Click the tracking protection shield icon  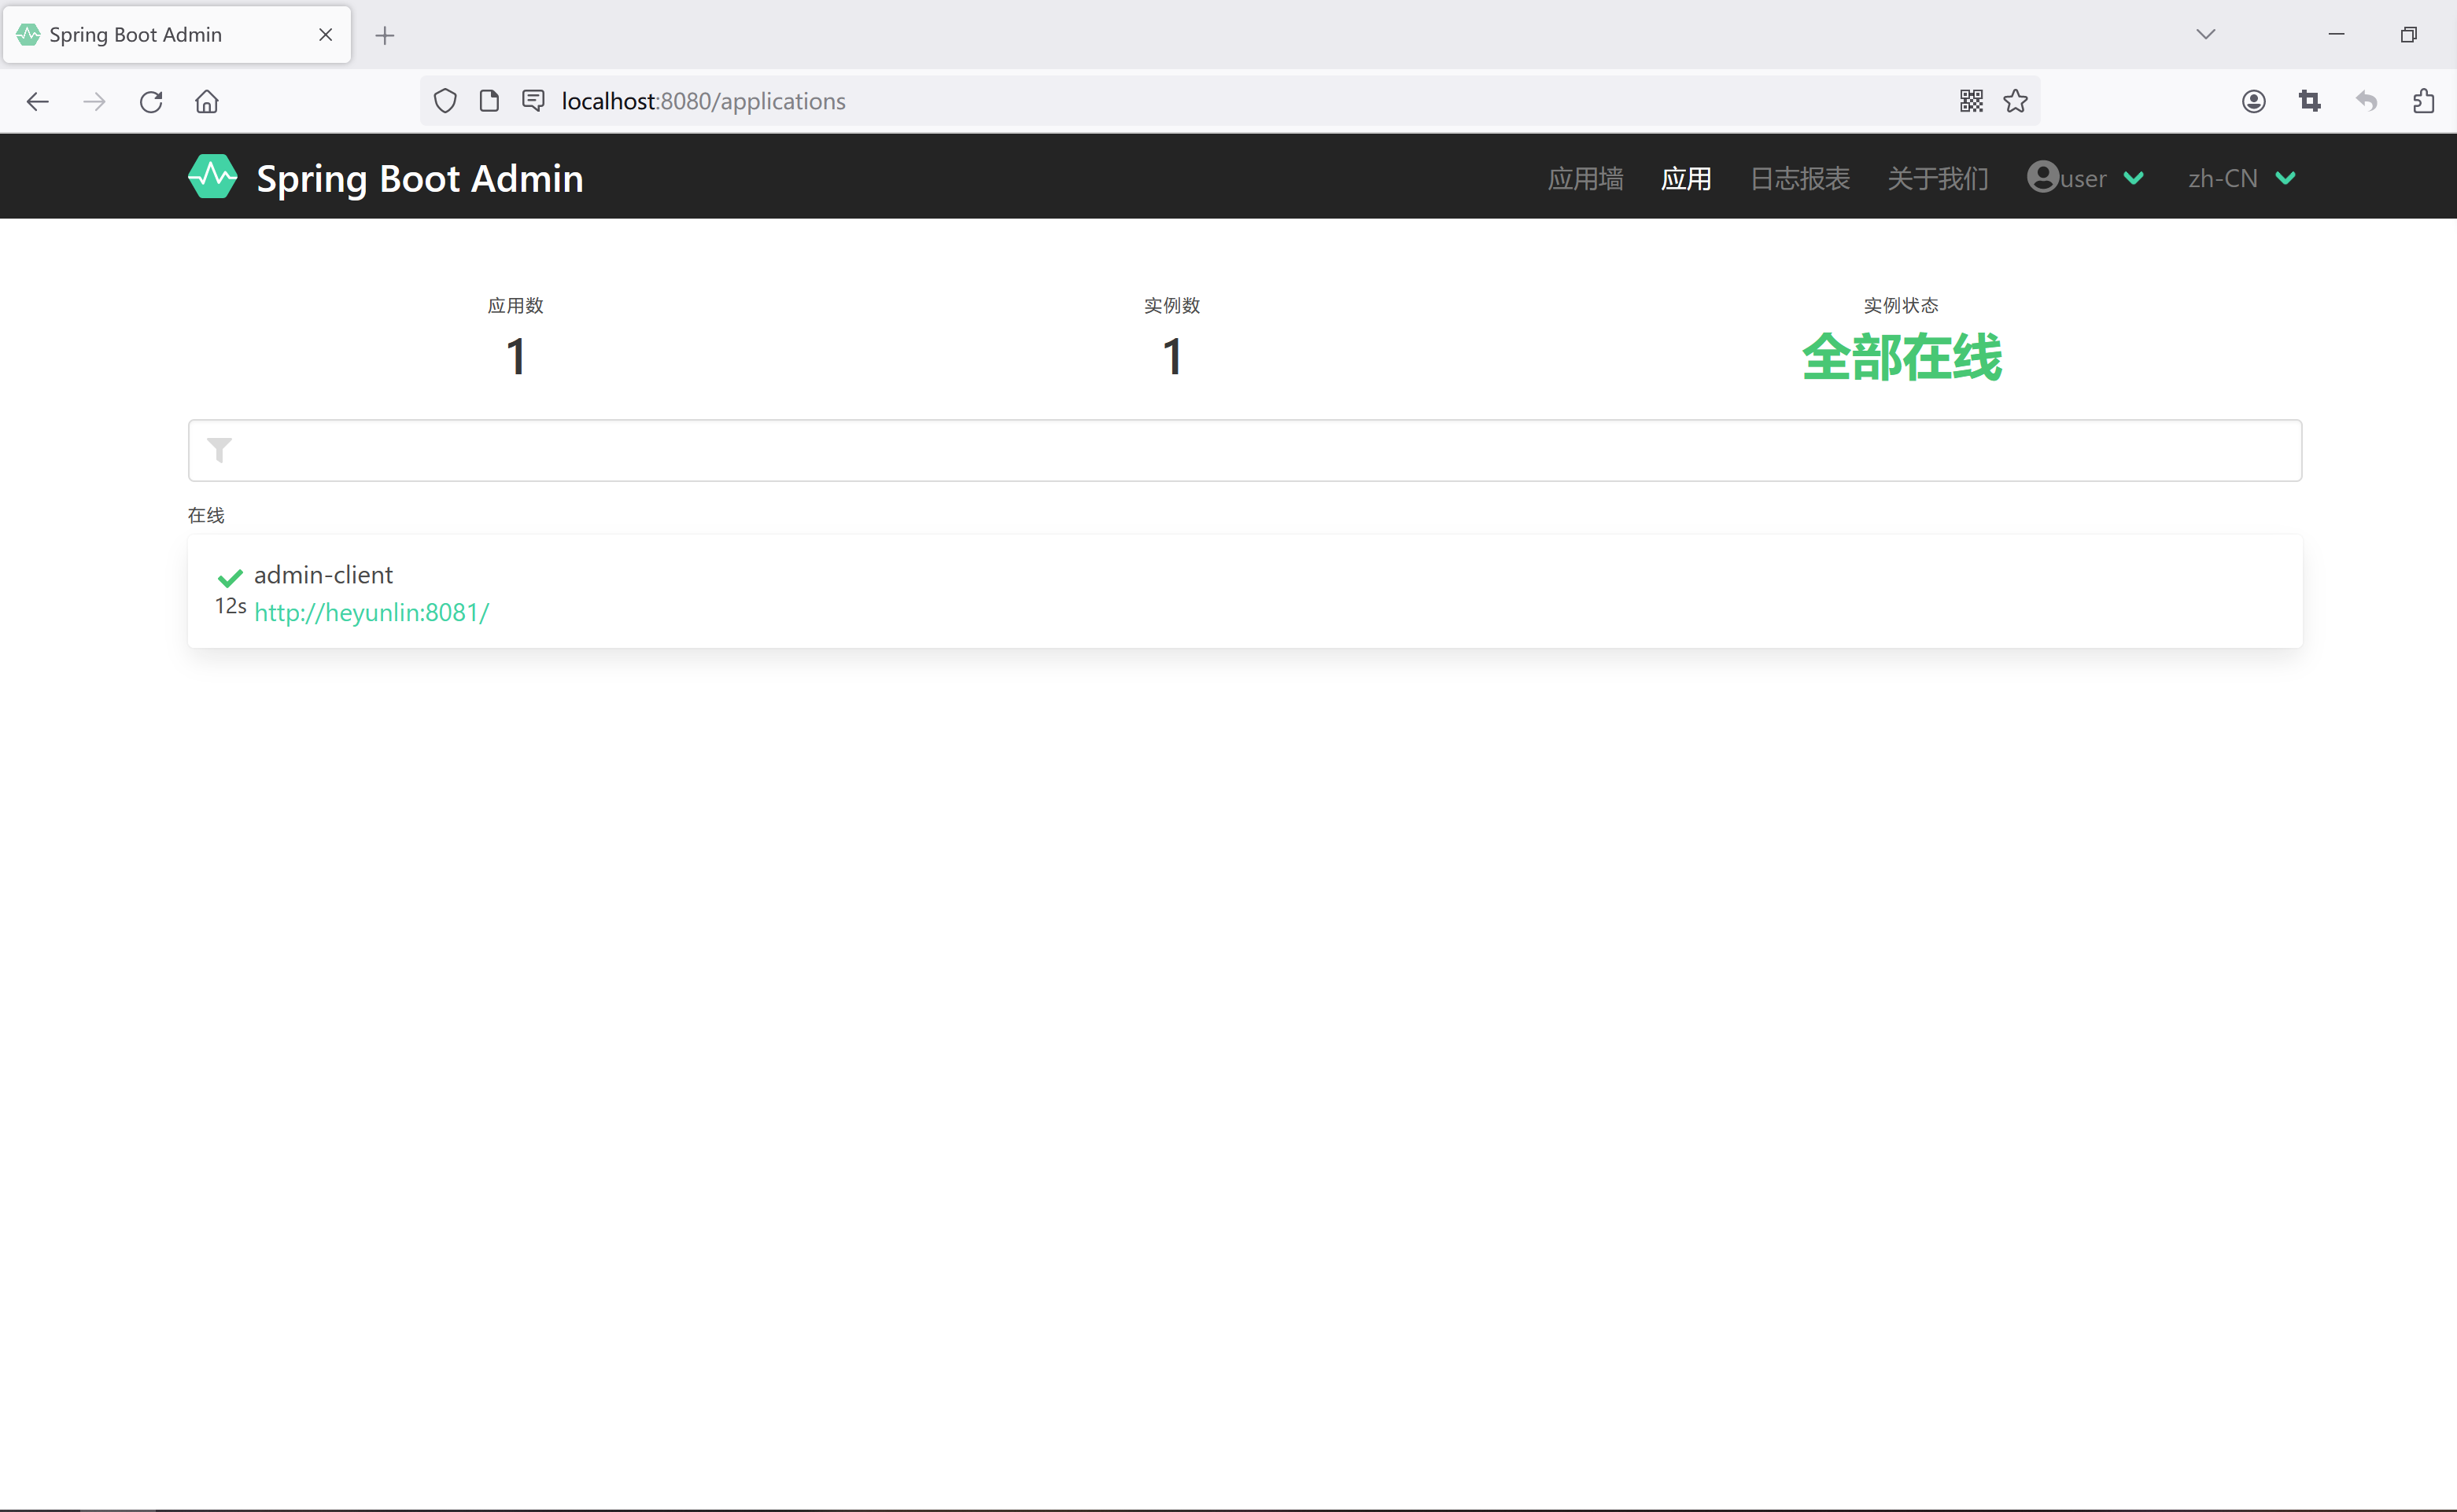445,101
